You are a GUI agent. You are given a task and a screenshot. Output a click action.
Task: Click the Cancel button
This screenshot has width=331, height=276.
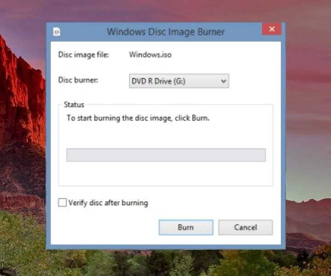245,227
